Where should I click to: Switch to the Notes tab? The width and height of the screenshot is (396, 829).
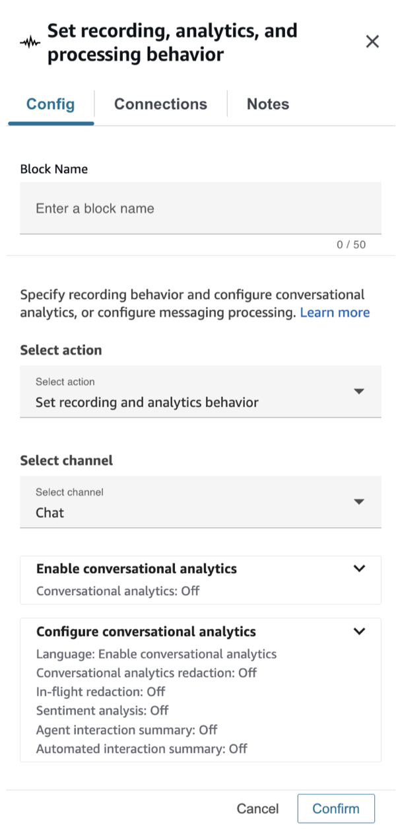click(x=267, y=104)
